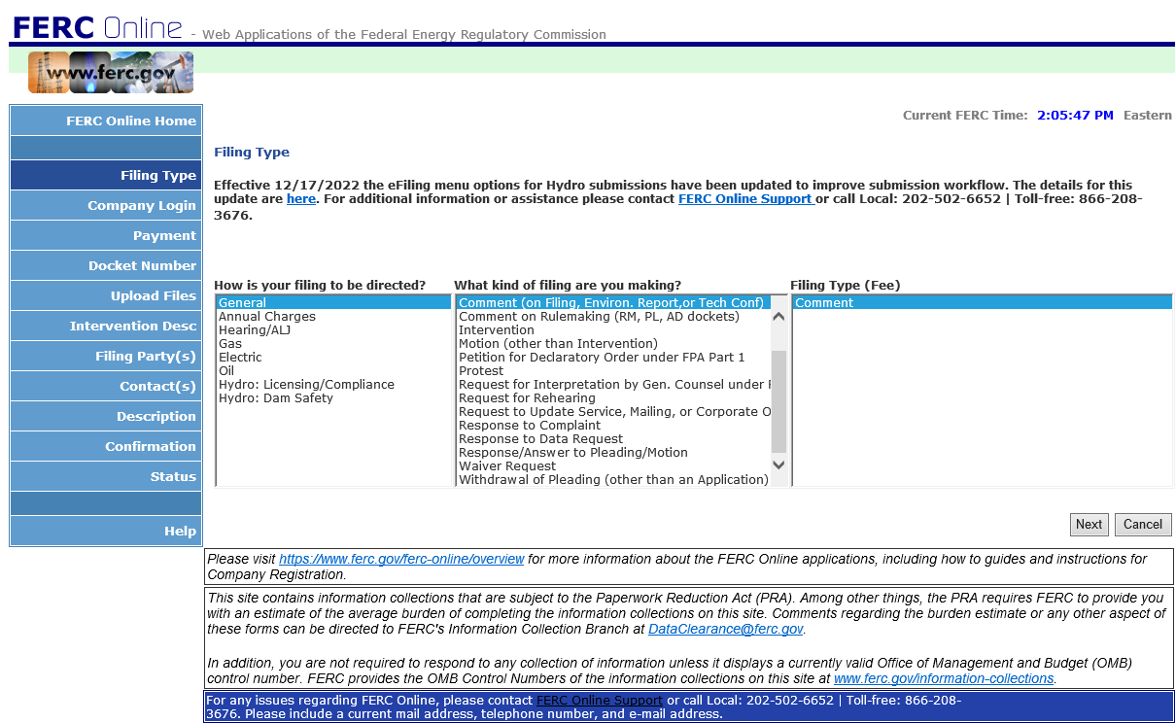Follow the 'here' update details link
Screen dimensions: 1176x723
click(301, 198)
